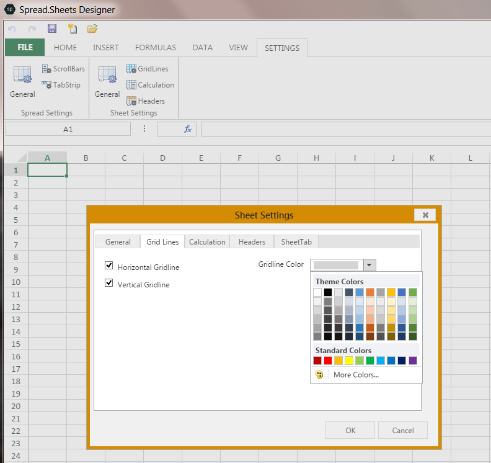Viewport: 491px width, 463px height.
Task: Pick green theme color swatch in top row
Action: tap(413, 292)
